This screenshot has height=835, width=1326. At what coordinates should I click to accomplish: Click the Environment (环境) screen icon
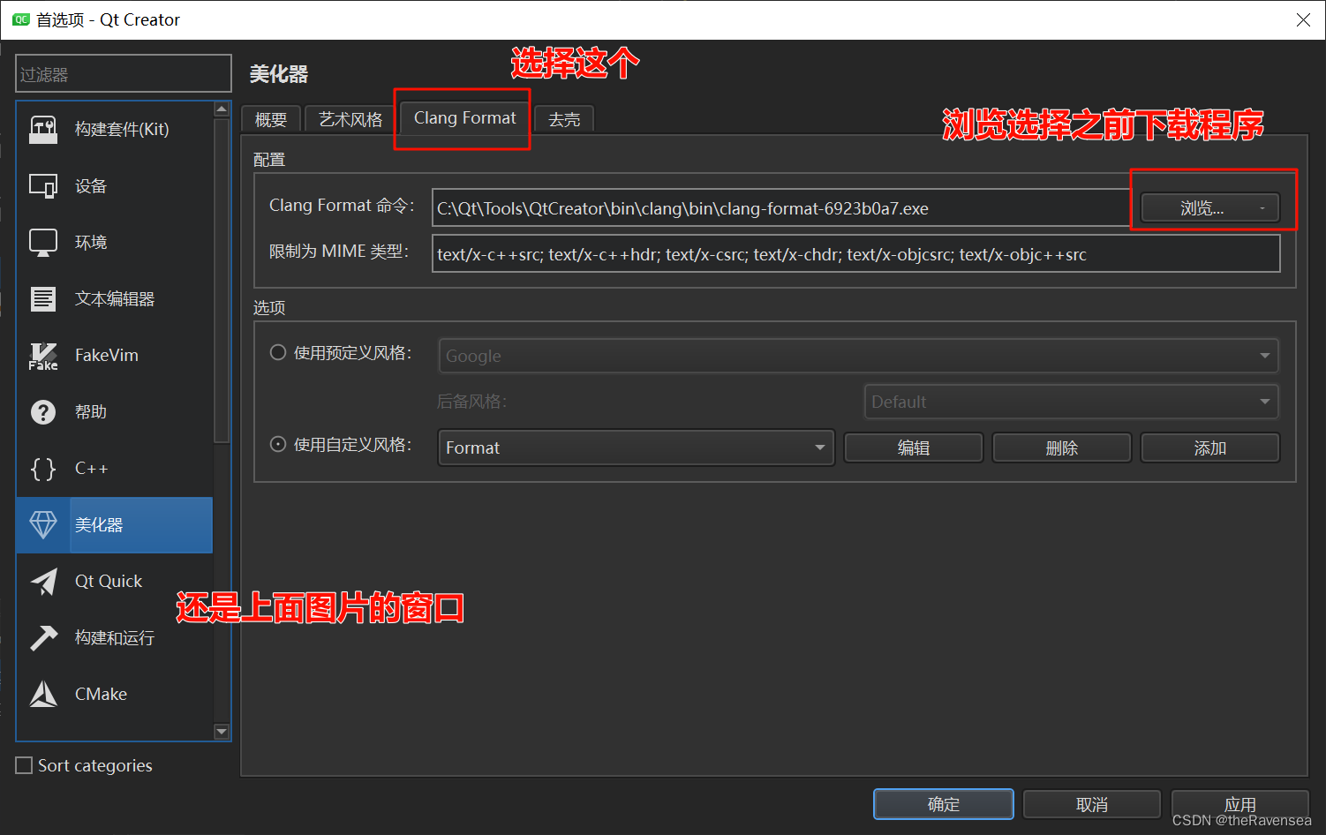43,243
